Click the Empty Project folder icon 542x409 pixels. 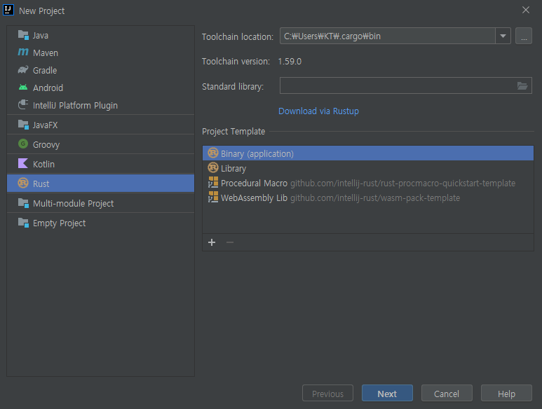coord(23,223)
